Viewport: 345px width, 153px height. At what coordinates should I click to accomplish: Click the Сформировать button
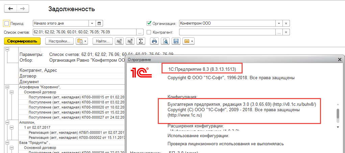pyautogui.click(x=22, y=41)
